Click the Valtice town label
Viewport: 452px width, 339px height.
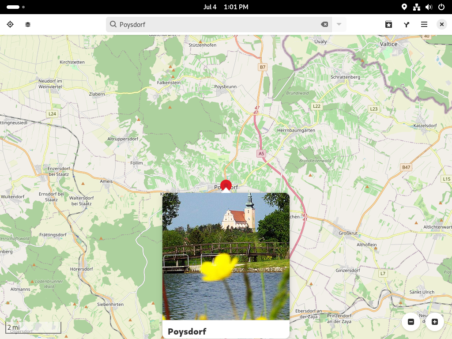388,44
